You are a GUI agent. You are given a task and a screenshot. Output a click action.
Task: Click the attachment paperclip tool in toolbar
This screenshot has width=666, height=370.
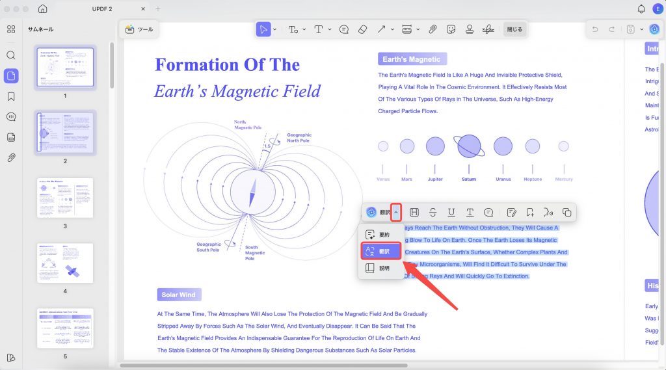[433, 29]
